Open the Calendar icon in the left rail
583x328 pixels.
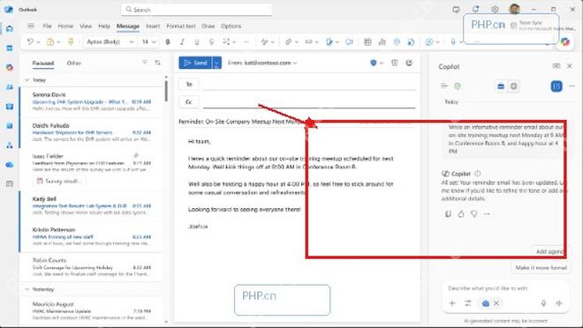pyautogui.click(x=10, y=48)
